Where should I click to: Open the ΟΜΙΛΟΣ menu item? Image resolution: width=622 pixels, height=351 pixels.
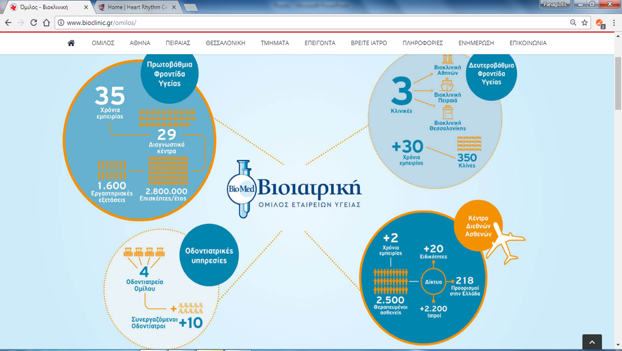pos(103,43)
